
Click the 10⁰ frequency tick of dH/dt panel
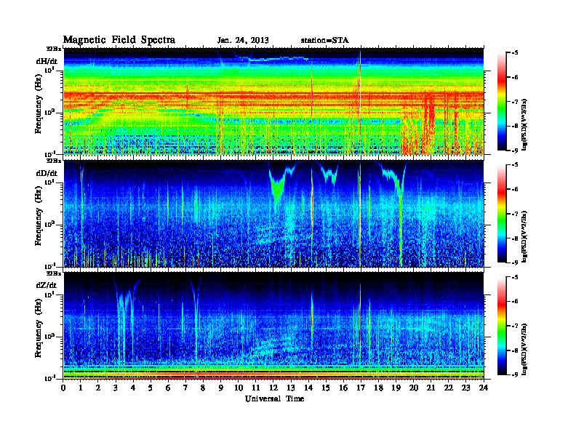pyautogui.click(x=50, y=113)
